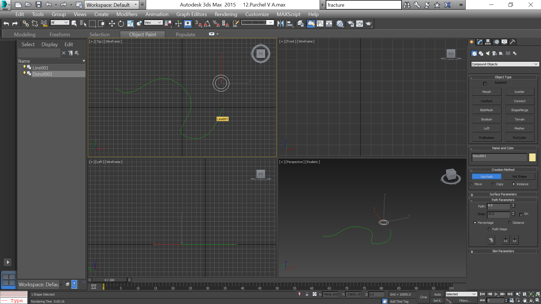
Task: Switch to the Motion panel tab
Action: [x=496, y=42]
